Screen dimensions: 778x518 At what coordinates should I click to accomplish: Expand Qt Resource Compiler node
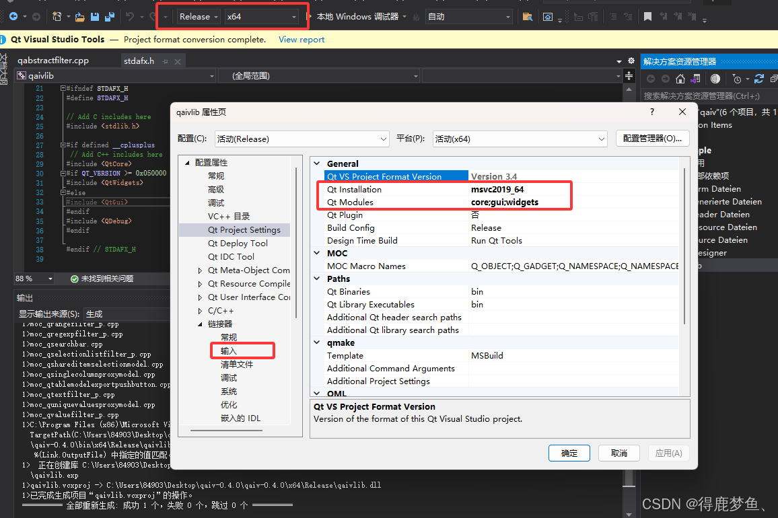pyautogui.click(x=200, y=284)
